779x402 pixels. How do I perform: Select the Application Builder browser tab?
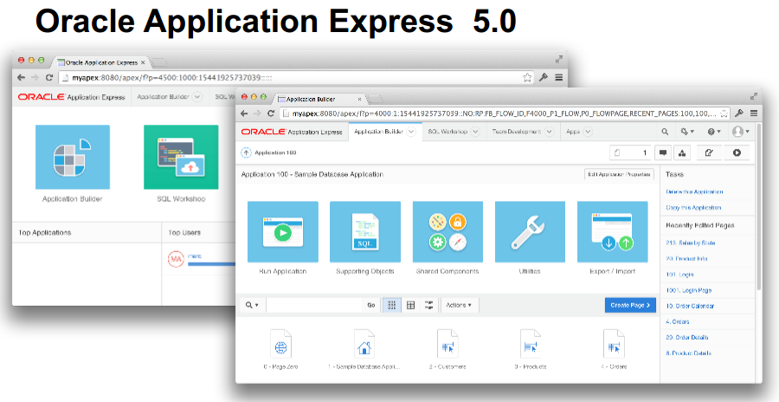tap(319, 99)
